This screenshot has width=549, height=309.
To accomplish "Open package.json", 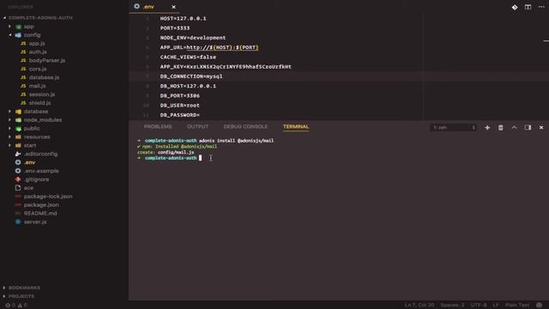I will click(41, 205).
